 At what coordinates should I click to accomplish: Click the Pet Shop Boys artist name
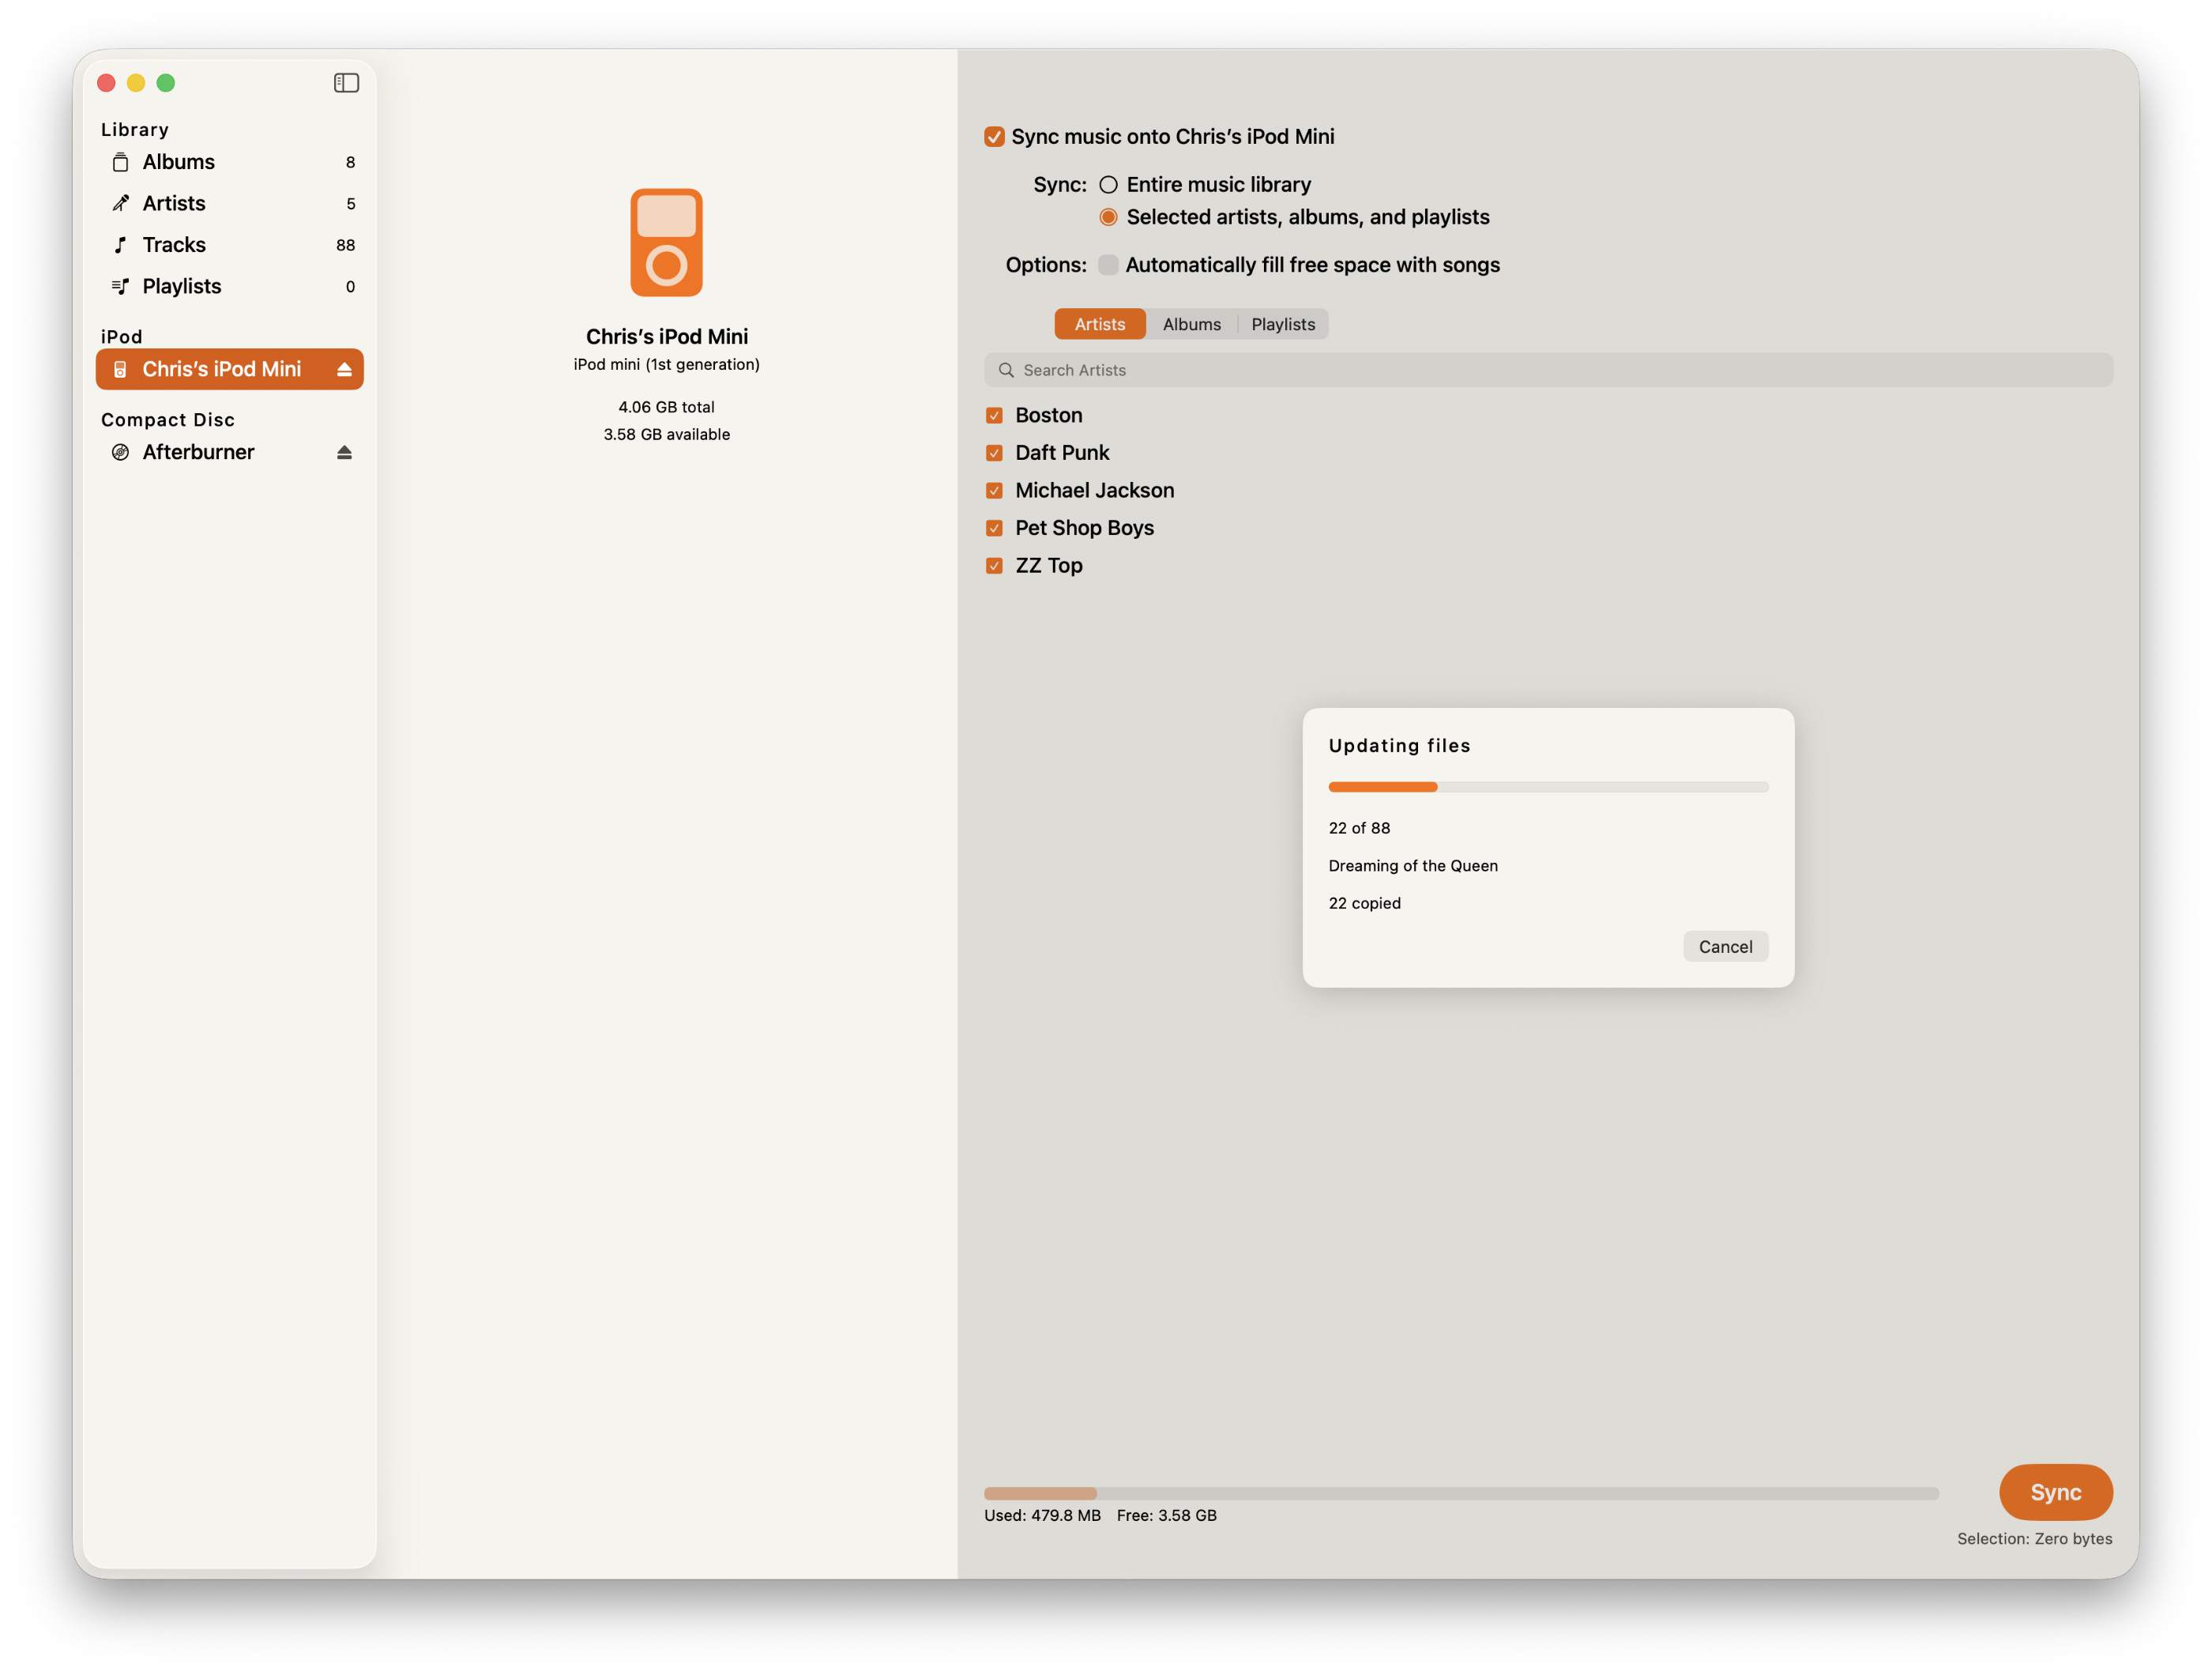(x=1084, y=528)
